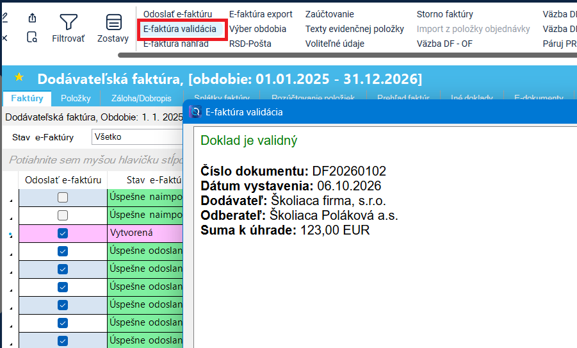Click the Filtrovať funnel icon
The image size is (577, 348).
click(69, 22)
